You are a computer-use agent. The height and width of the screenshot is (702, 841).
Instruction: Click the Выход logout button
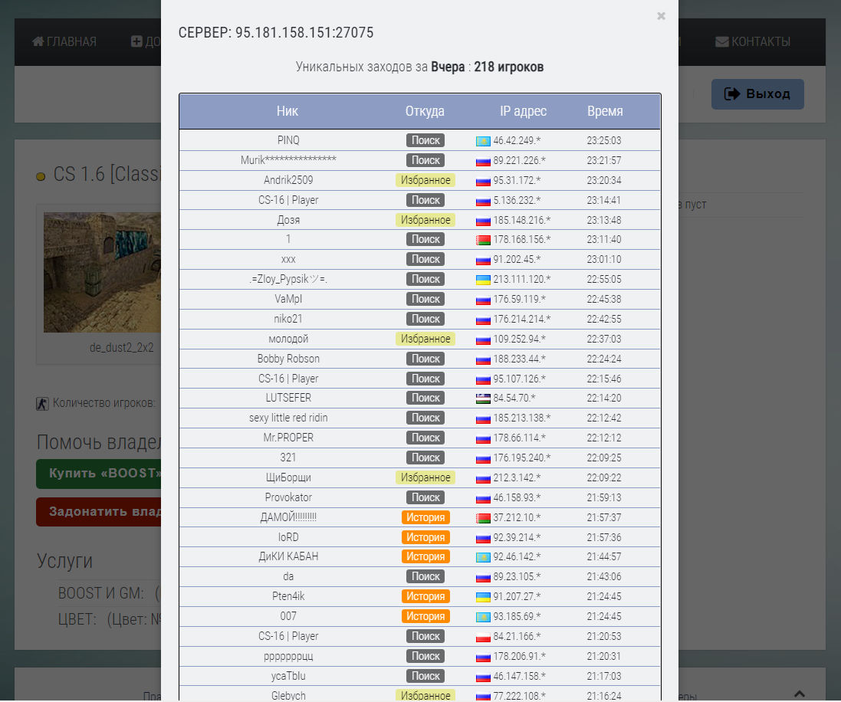(x=757, y=93)
